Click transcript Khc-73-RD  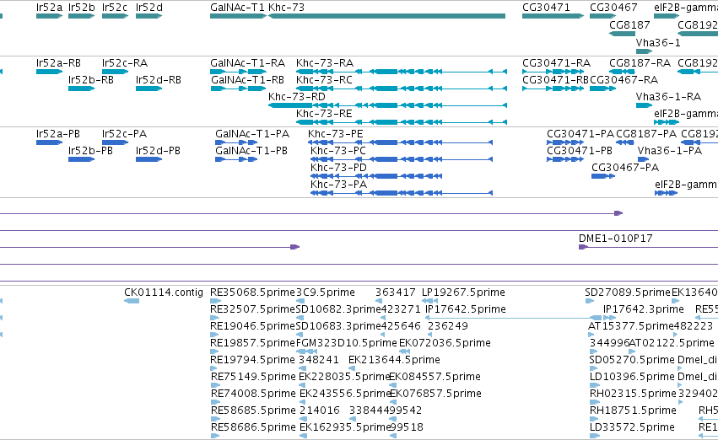click(297, 96)
